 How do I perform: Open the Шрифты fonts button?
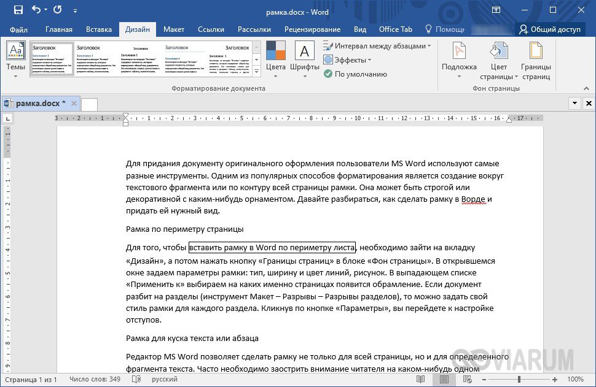(305, 59)
